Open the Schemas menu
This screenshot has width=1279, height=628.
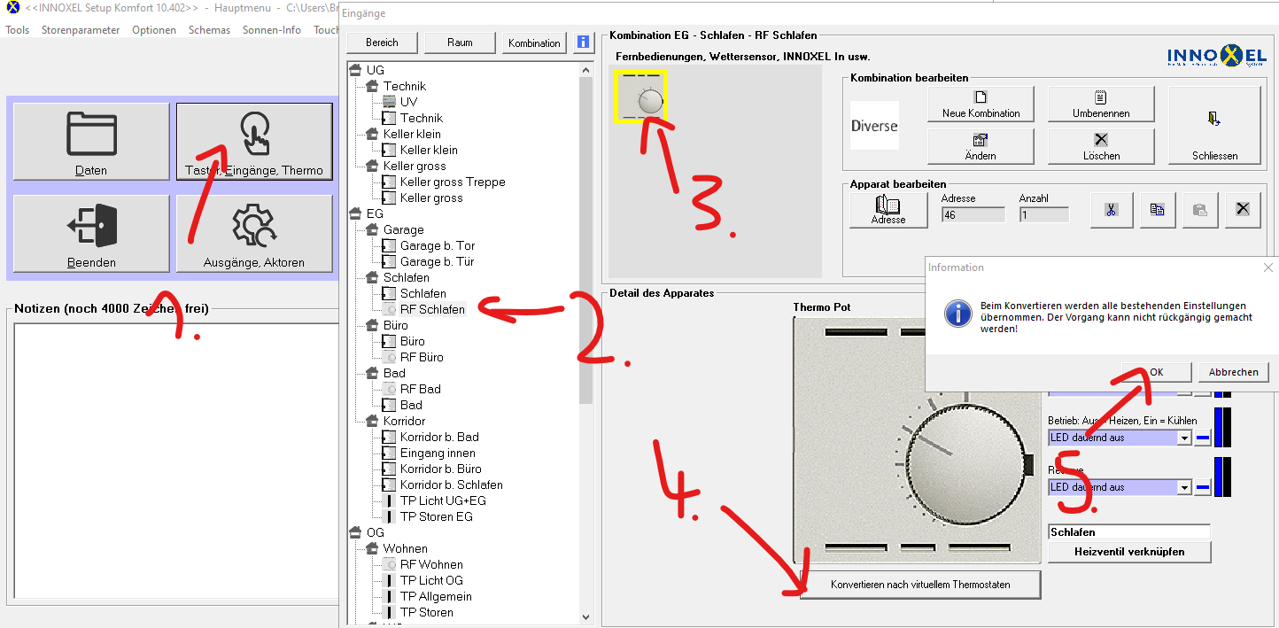click(209, 29)
